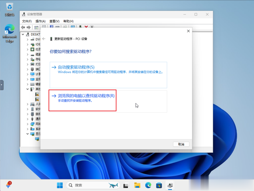Select the other devices (其他) category icon

pos(33,89)
